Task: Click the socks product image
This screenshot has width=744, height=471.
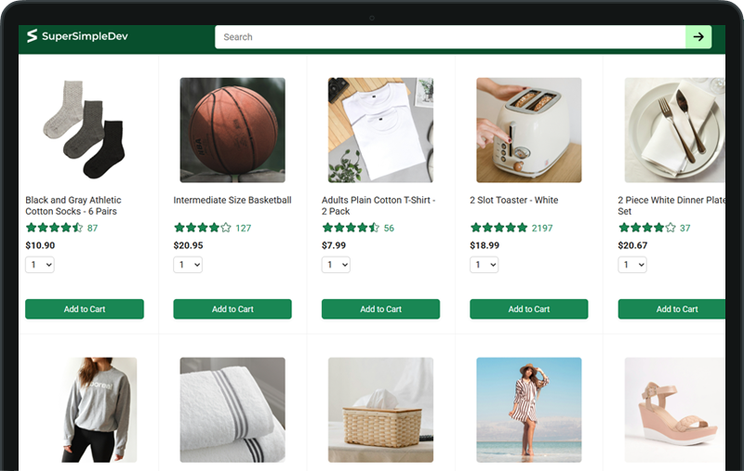Action: 85,130
